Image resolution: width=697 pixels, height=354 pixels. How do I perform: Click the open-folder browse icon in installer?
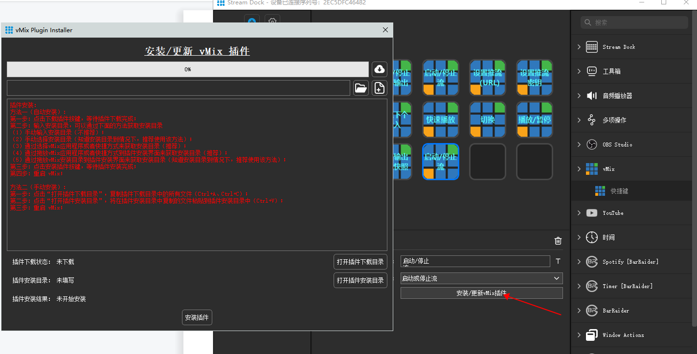[361, 88]
